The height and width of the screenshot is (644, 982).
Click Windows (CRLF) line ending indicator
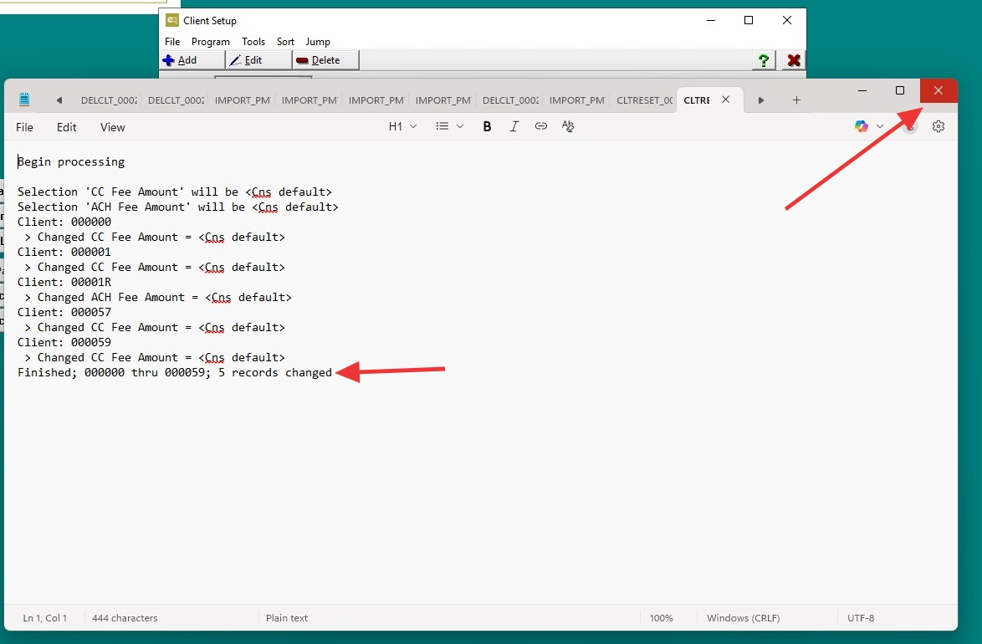point(744,618)
